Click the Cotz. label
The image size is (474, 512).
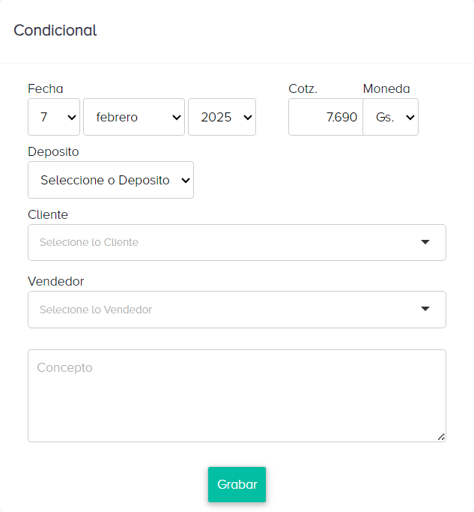pos(303,88)
